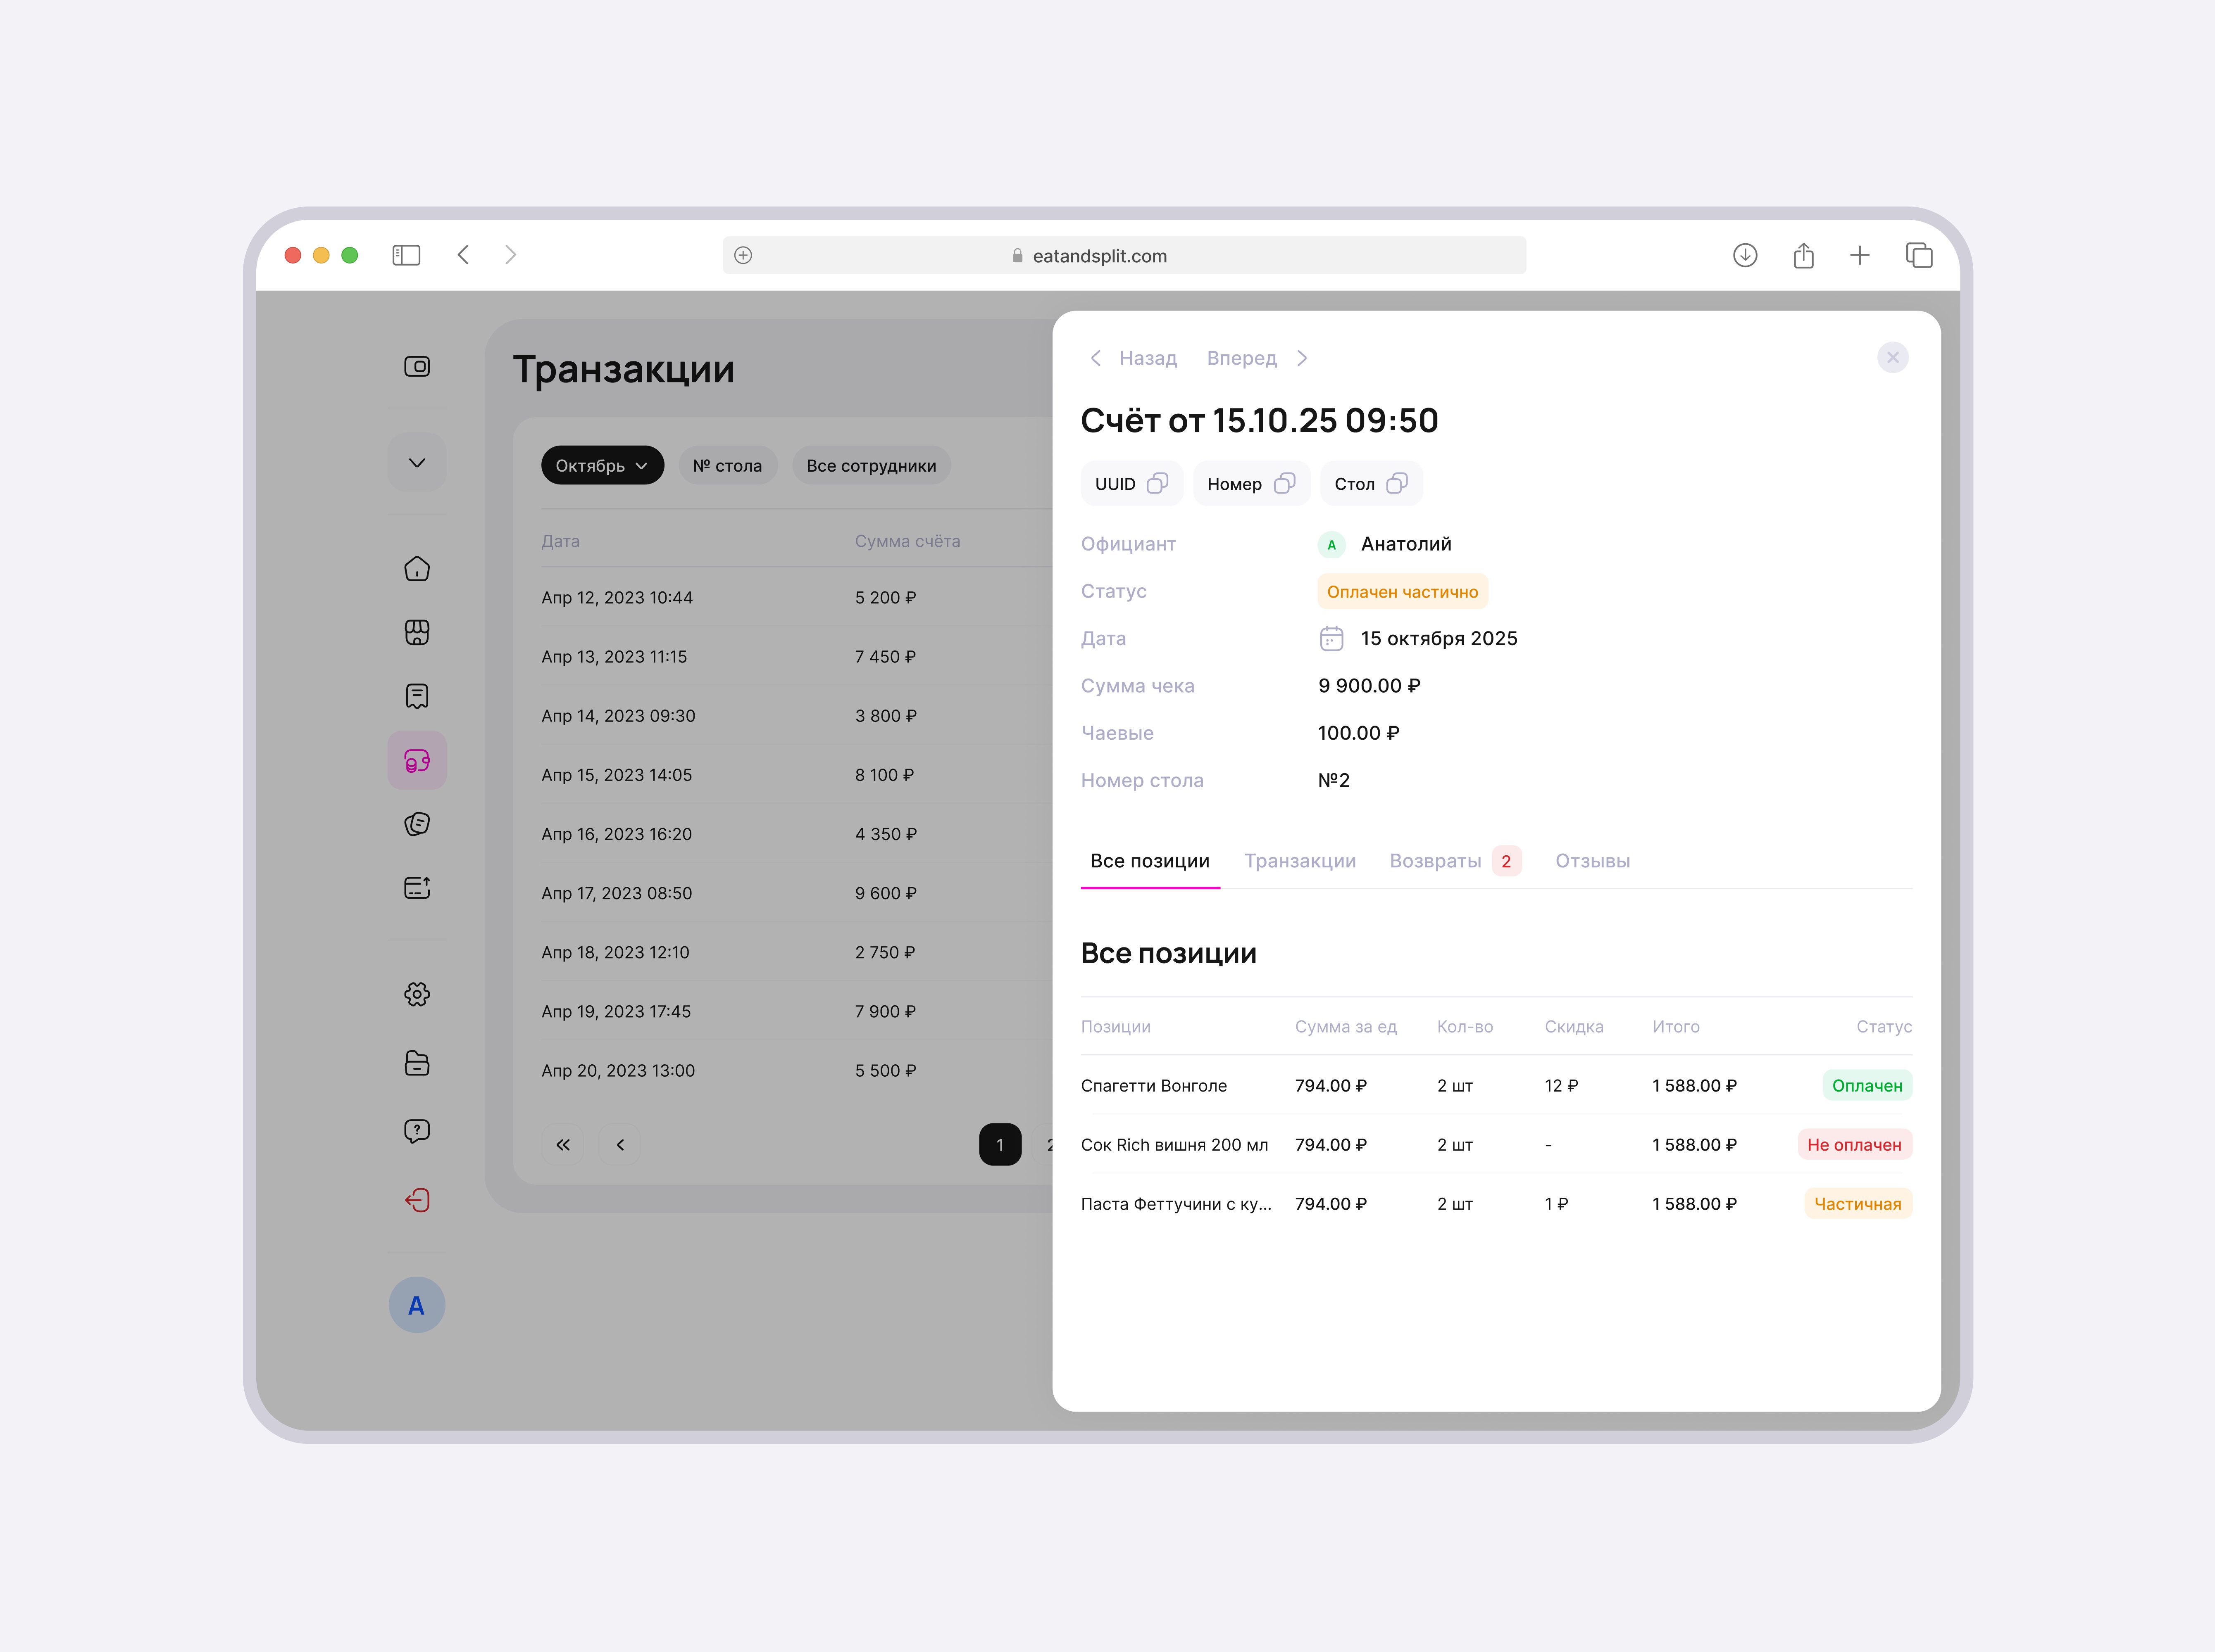The image size is (2215, 1652).
Task: Open the Октябрь month dropdown
Action: point(602,466)
